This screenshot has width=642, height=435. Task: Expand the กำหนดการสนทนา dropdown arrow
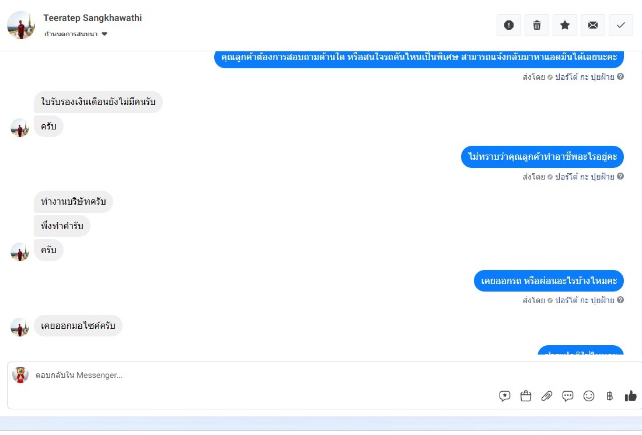pyautogui.click(x=104, y=34)
